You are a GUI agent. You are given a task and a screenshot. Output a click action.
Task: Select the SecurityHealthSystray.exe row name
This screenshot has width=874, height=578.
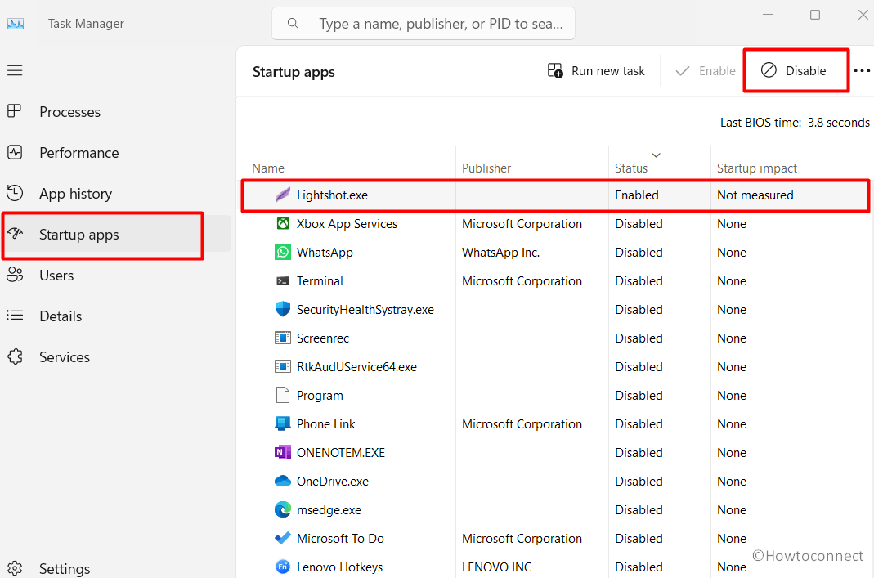point(365,310)
